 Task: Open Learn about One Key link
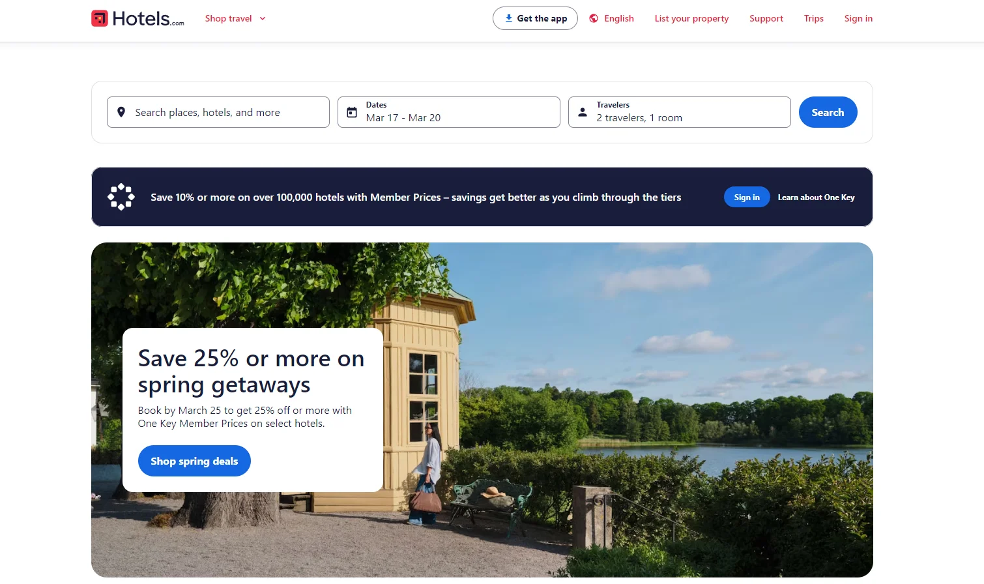816,197
